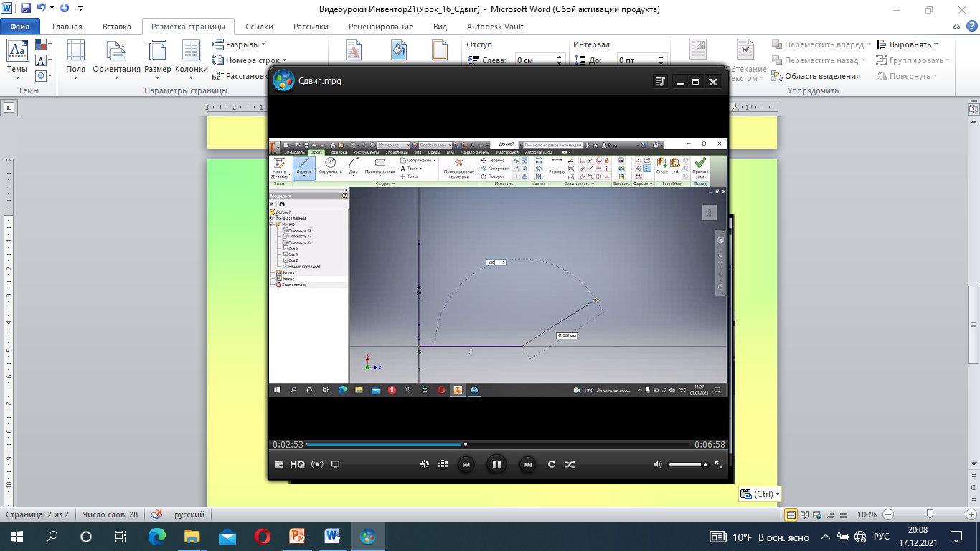Screen dimensions: 980x551
Task: Skip to next track in media player
Action: [527, 464]
